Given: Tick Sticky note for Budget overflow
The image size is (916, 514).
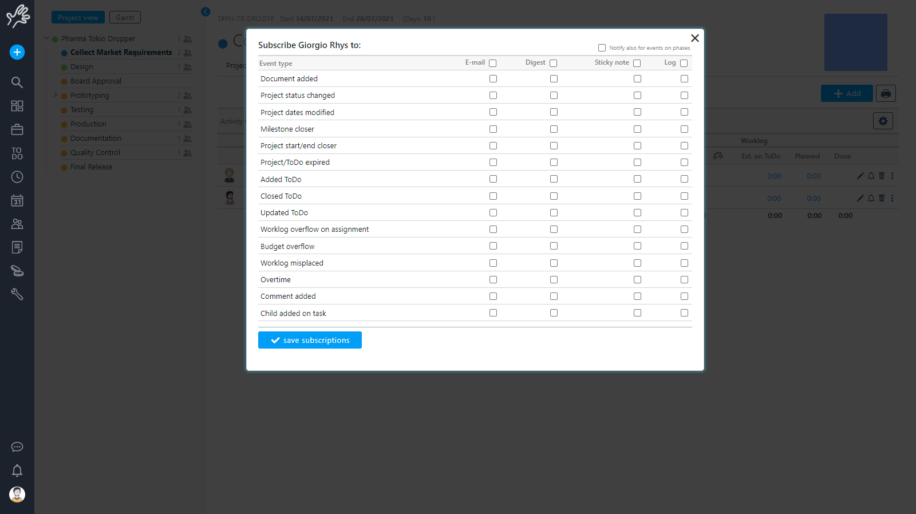Looking at the screenshot, I should [637, 246].
